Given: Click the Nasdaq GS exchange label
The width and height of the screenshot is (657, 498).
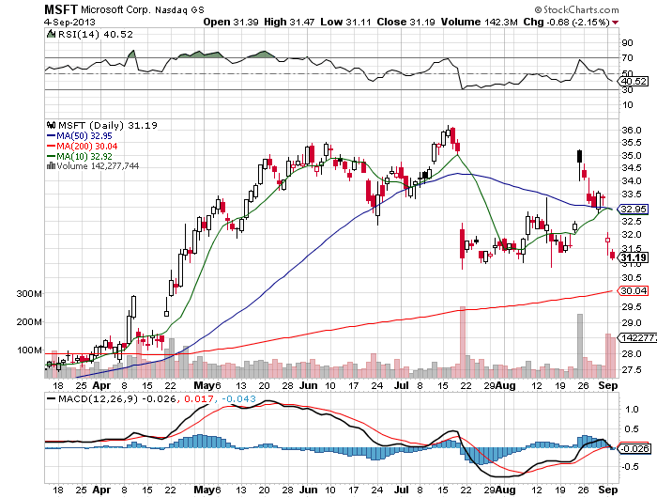Looking at the screenshot, I should point(179,10).
